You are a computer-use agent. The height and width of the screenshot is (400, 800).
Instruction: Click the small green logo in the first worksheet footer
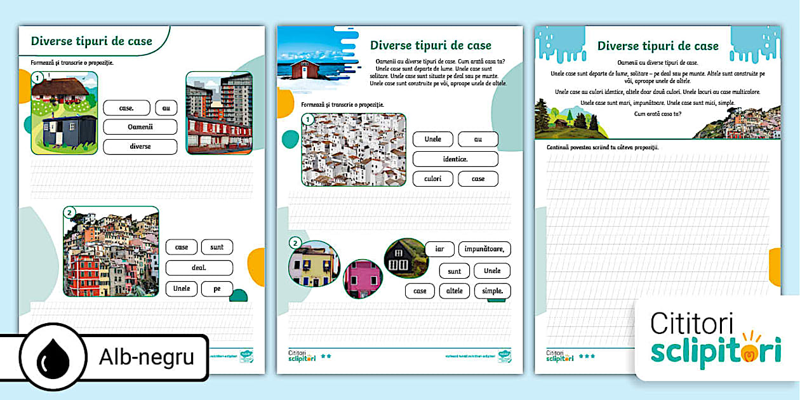246,356
